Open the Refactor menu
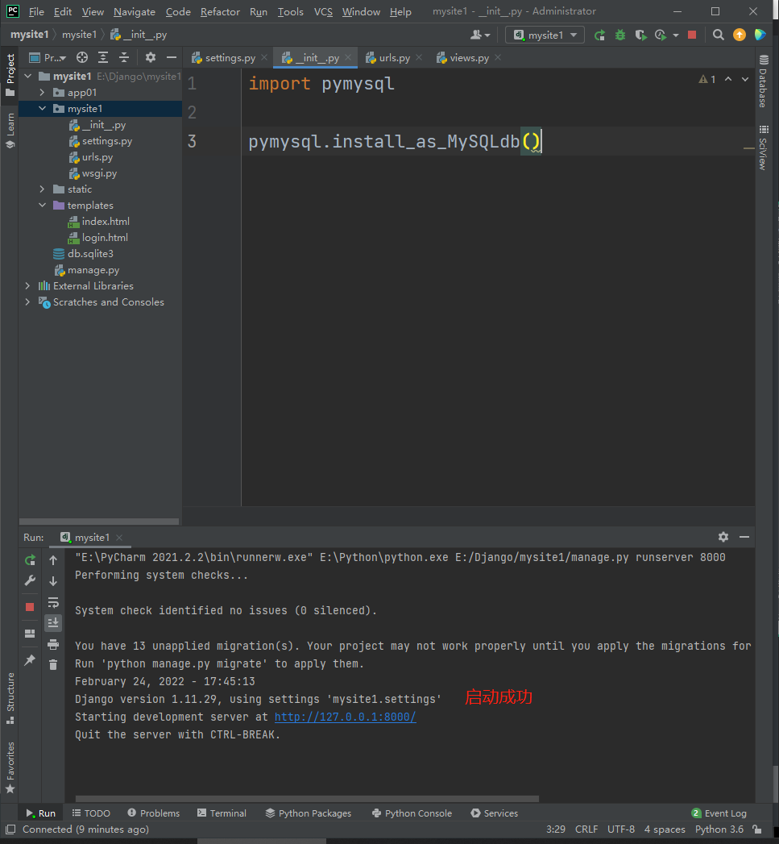The width and height of the screenshot is (779, 844). point(220,11)
